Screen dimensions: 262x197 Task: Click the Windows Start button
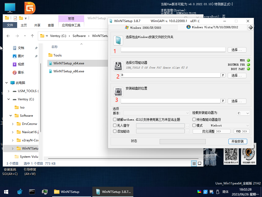[6, 192]
